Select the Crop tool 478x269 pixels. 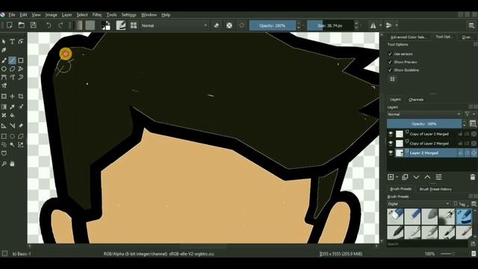pos(21,96)
